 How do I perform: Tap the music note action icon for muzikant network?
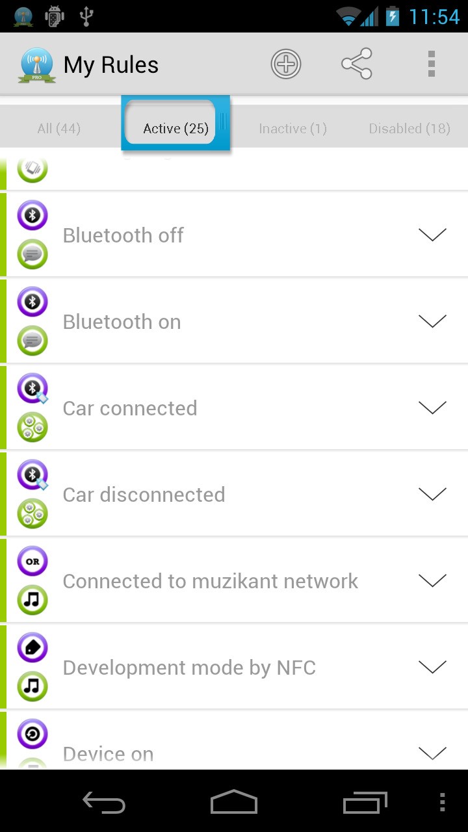[x=32, y=600]
